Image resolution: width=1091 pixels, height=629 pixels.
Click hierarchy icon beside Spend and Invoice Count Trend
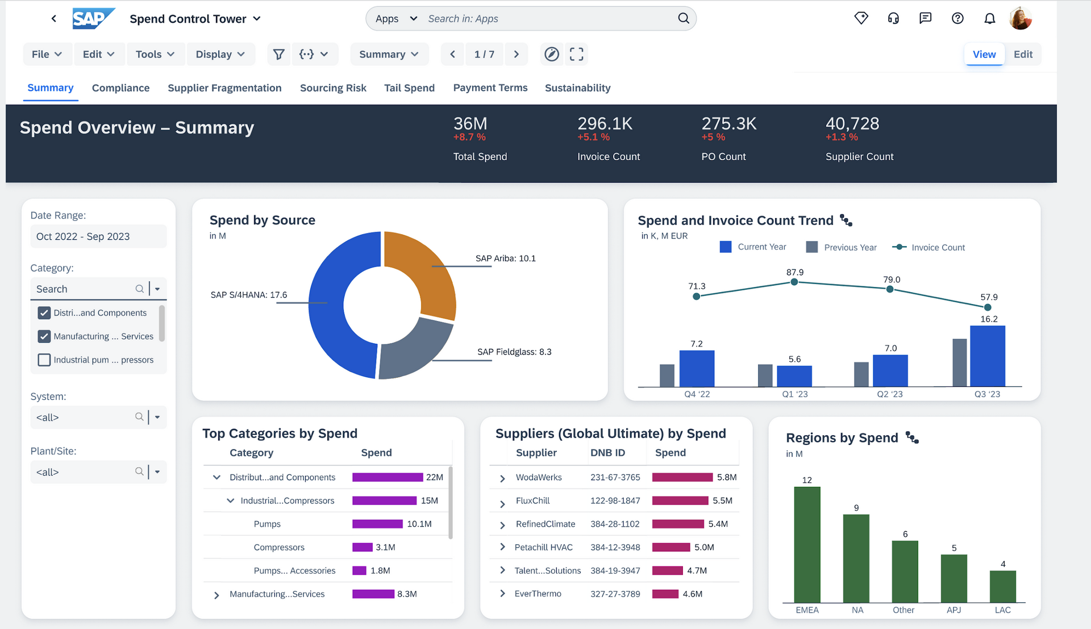pyautogui.click(x=846, y=220)
